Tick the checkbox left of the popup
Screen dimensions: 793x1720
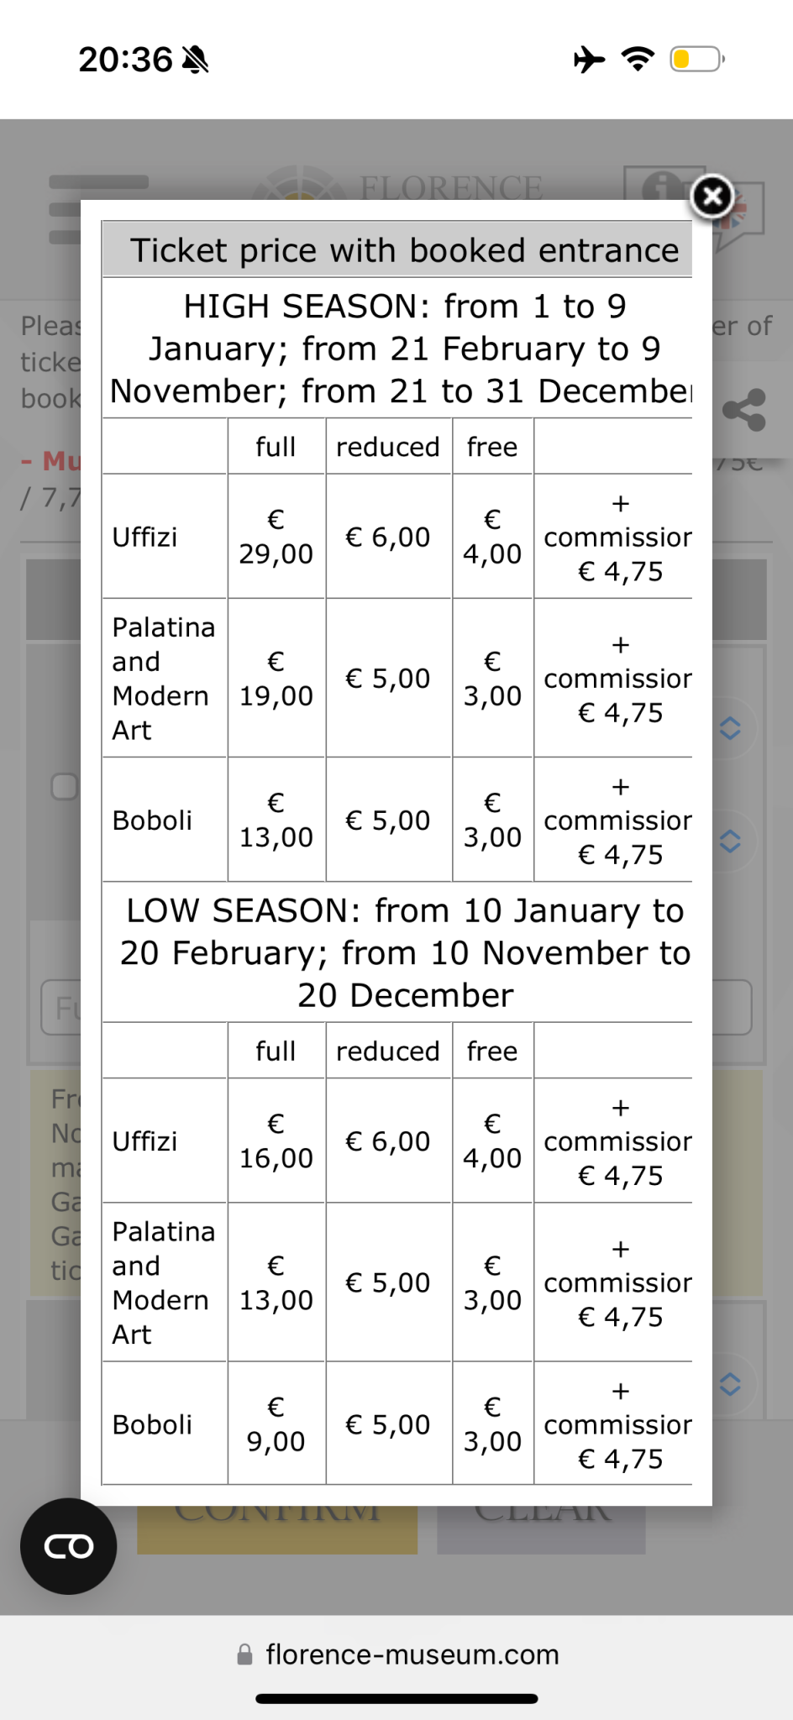64,786
